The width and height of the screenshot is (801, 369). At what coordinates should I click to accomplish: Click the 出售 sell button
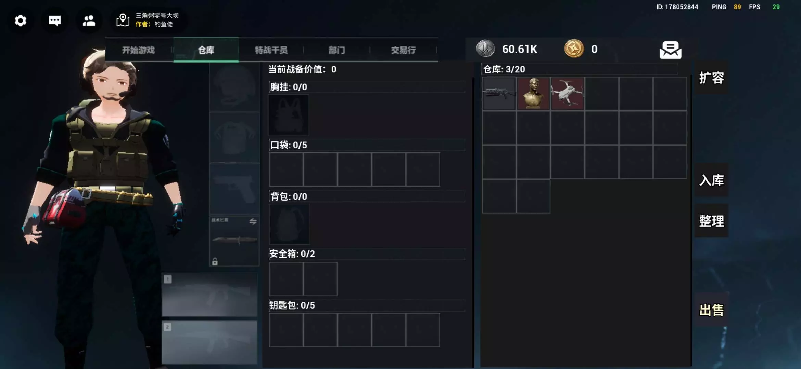pos(711,310)
